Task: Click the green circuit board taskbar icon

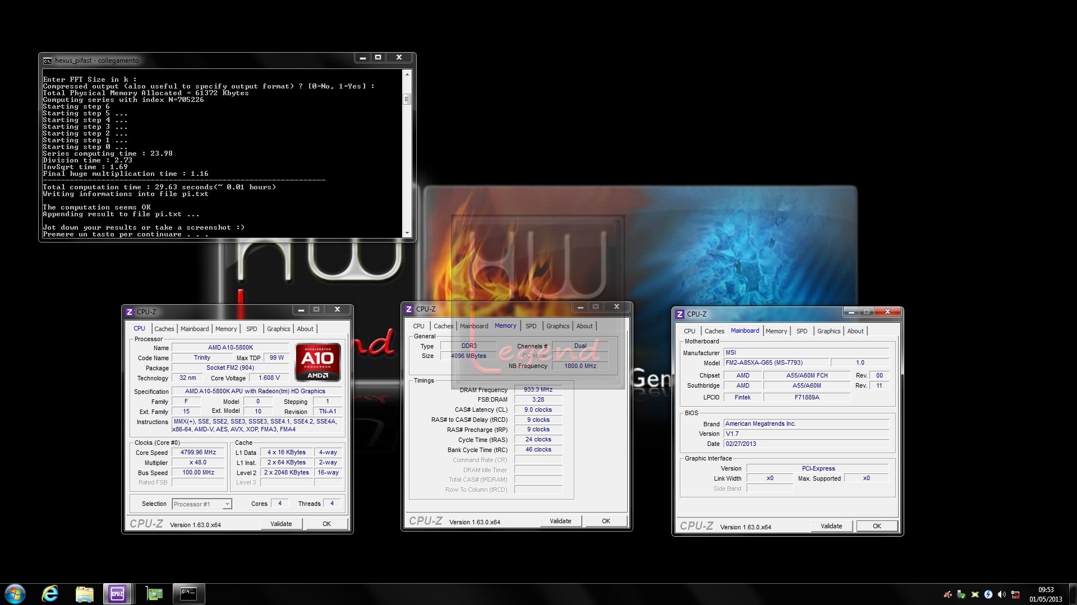Action: 154,594
